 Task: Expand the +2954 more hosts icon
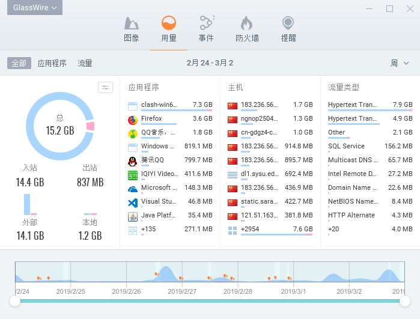tap(233, 231)
